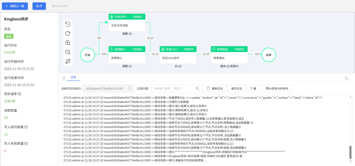Click the log area vertical scrollbar thumb
This screenshot has height=166, width=355.
click(350, 152)
